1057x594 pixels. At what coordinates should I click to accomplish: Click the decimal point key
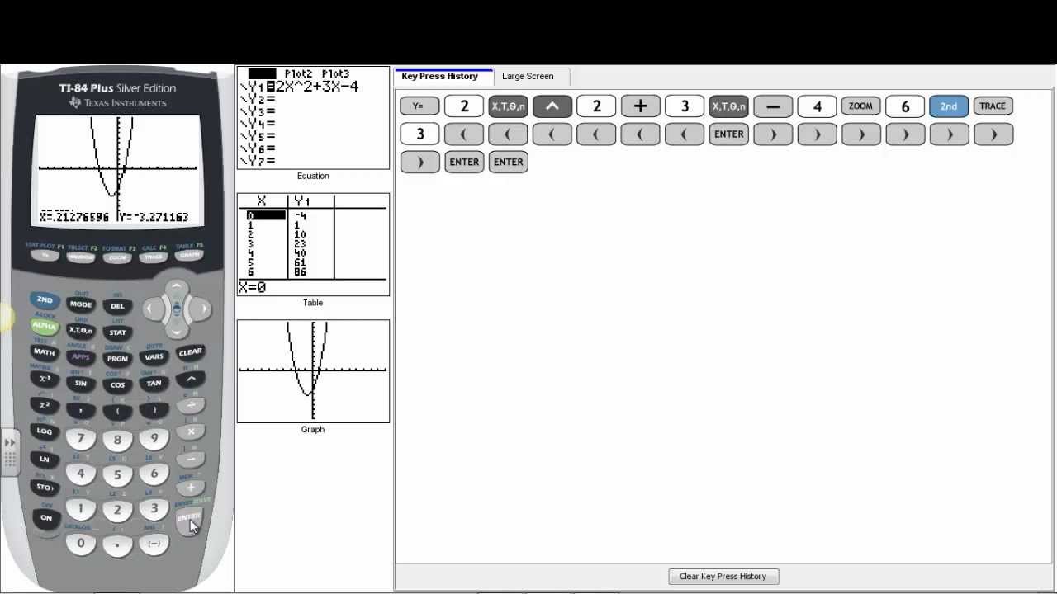click(x=117, y=545)
